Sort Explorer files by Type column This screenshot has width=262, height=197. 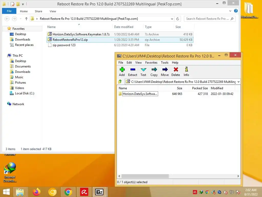[148, 27]
